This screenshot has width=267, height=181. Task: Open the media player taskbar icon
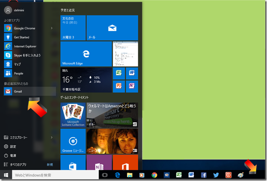pos(142,175)
